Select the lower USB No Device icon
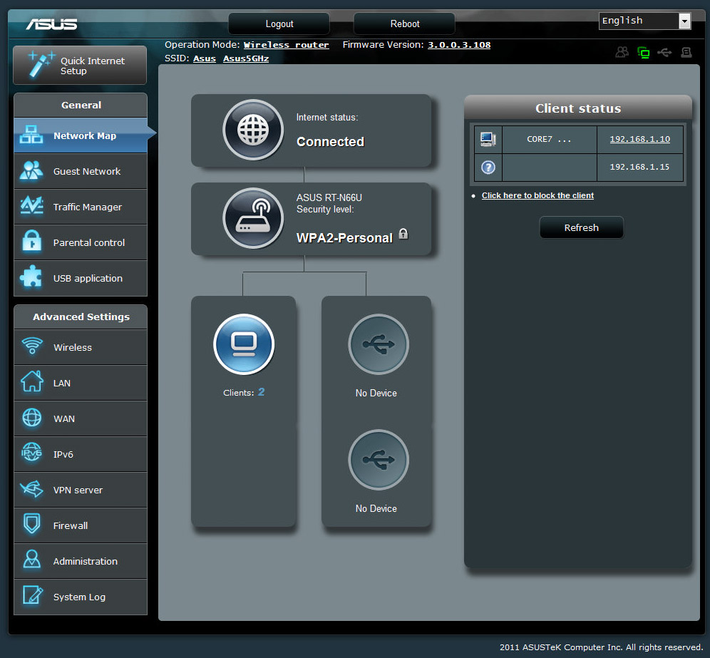This screenshot has width=710, height=658. tap(378, 460)
